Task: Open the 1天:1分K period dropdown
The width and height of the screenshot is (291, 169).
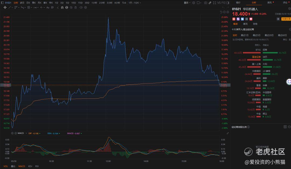Action: pos(135,3)
